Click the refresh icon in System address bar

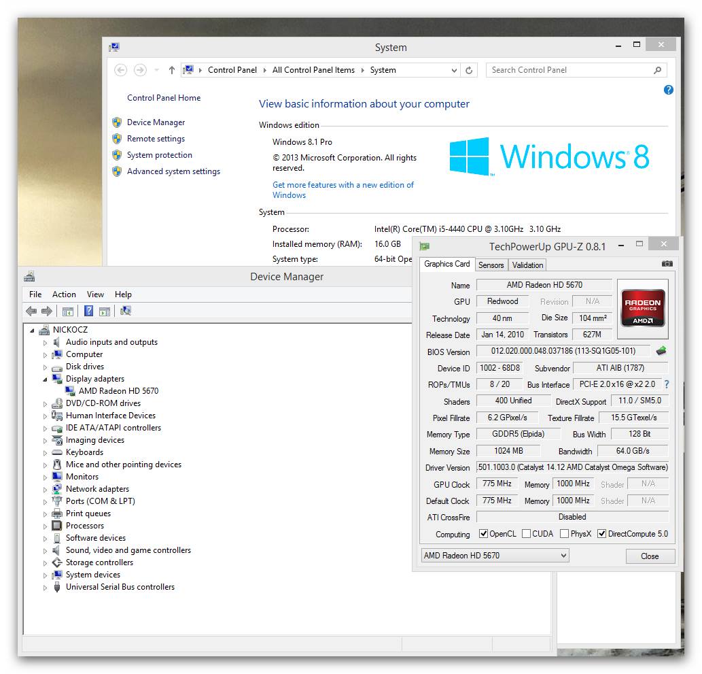coord(469,70)
